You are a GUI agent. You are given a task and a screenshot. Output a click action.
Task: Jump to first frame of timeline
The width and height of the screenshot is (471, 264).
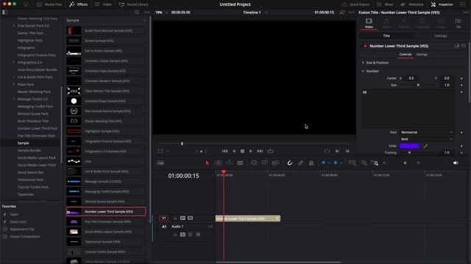point(224,151)
